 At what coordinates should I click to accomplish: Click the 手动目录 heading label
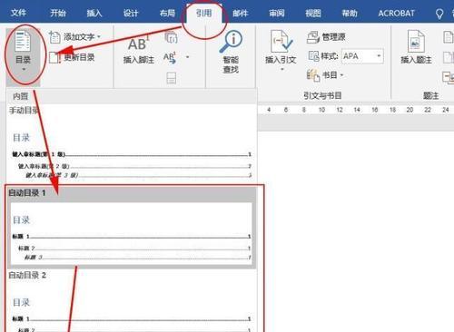pyautogui.click(x=24, y=111)
